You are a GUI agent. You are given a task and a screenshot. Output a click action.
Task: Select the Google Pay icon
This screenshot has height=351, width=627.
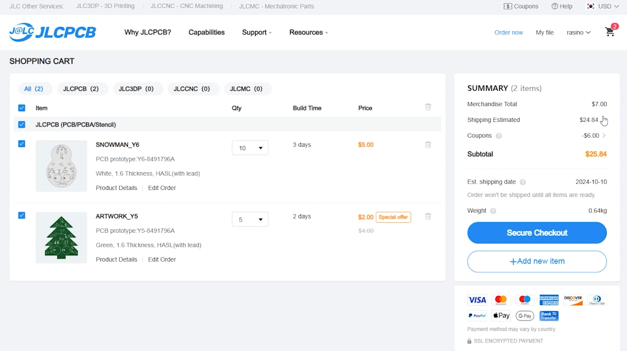click(x=525, y=316)
